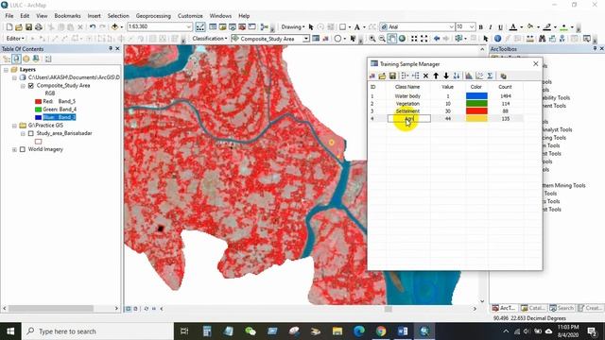
Task: Toggle underline text formatting
Action: [x=500, y=27]
